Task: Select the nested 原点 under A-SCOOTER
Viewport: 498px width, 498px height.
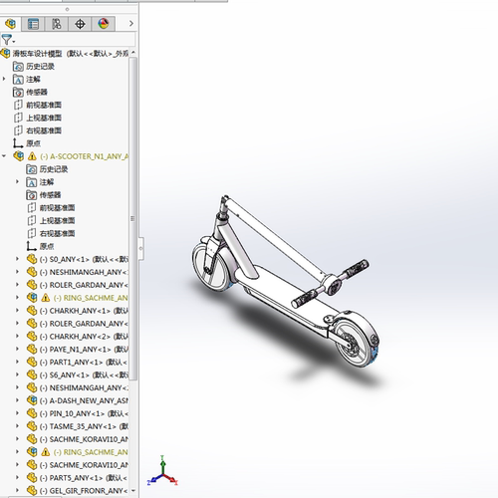Action: pos(40,246)
